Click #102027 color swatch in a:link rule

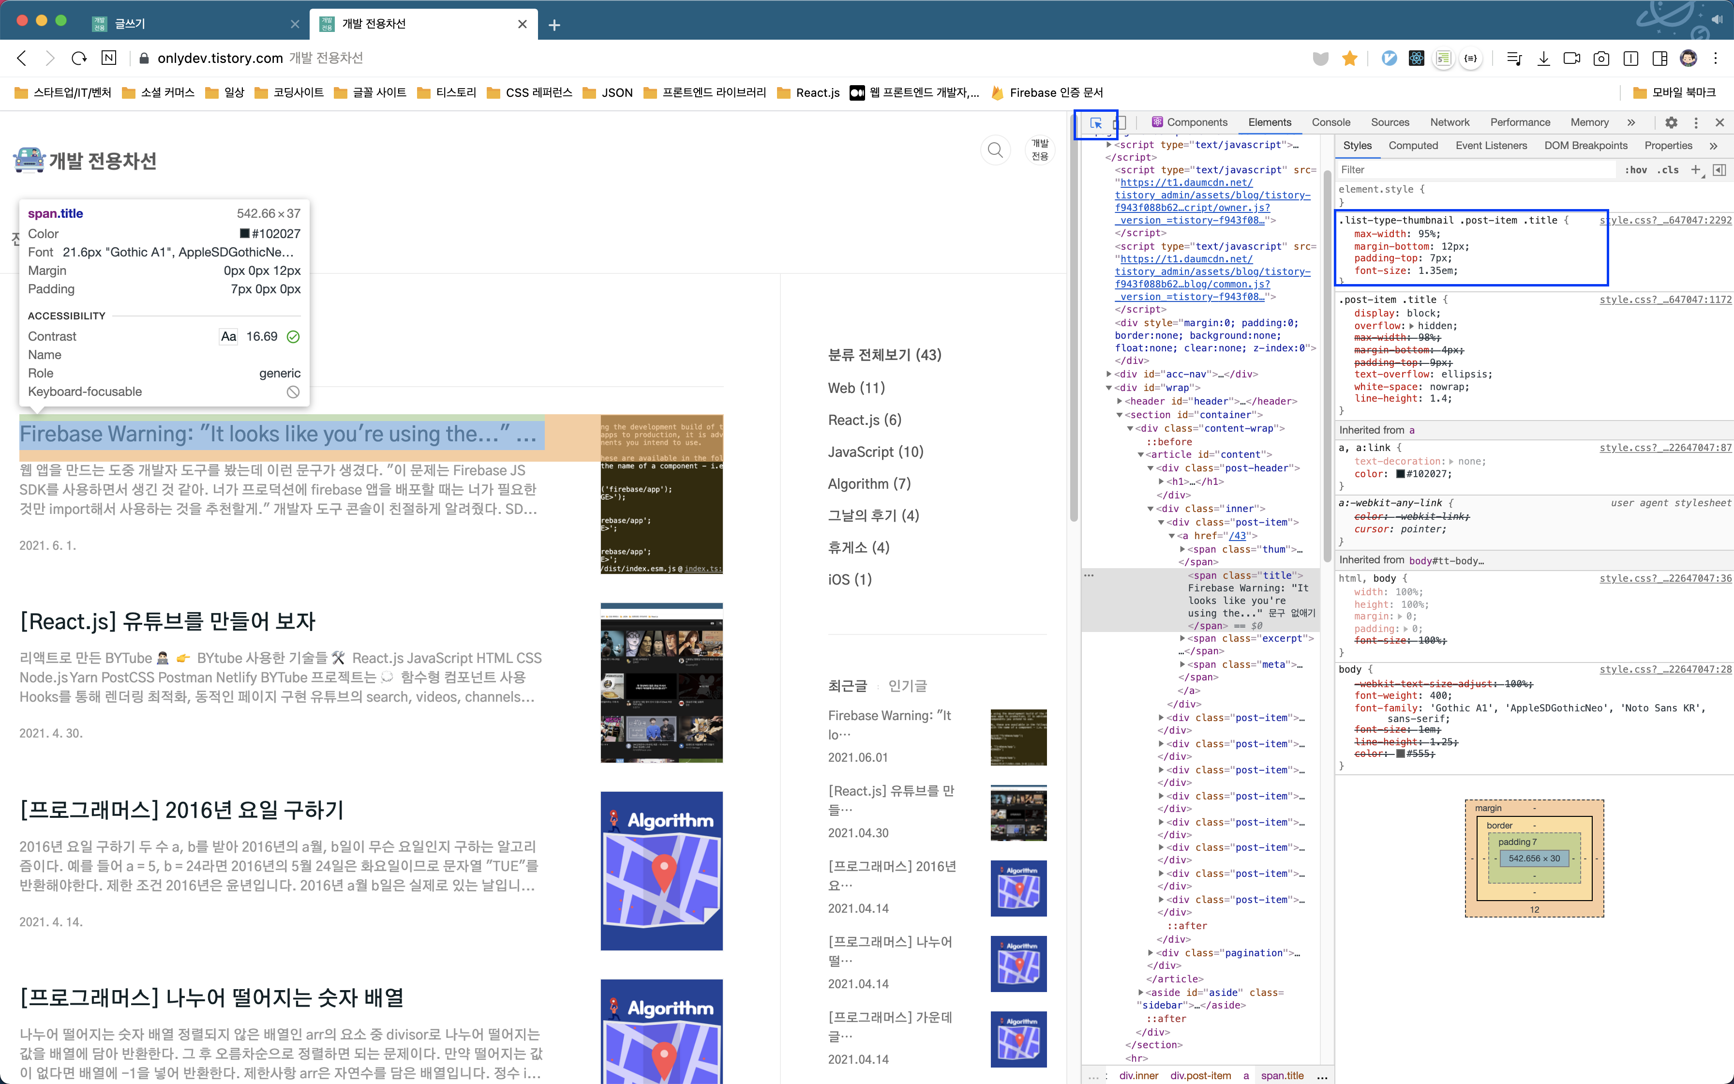(1400, 474)
